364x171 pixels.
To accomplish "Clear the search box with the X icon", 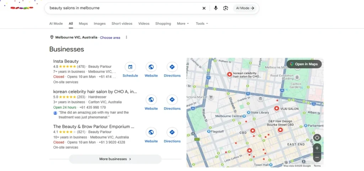I will click(x=204, y=8).
